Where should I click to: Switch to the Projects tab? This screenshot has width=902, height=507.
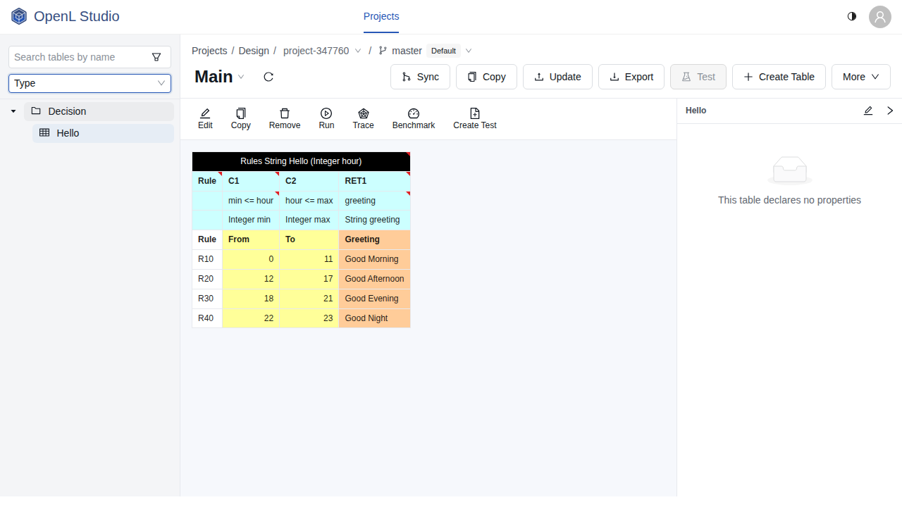click(381, 17)
